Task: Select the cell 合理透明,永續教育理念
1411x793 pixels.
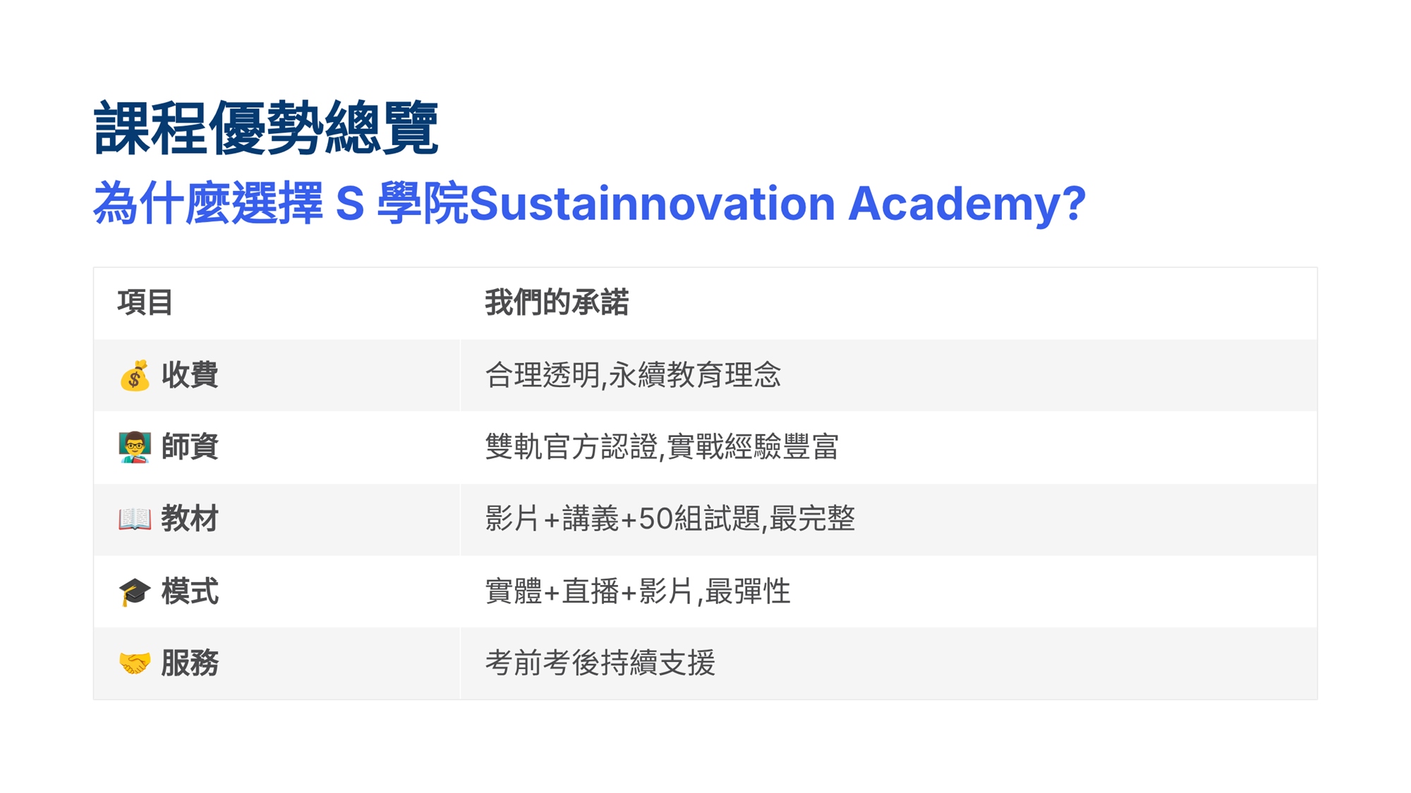Action: click(x=633, y=375)
